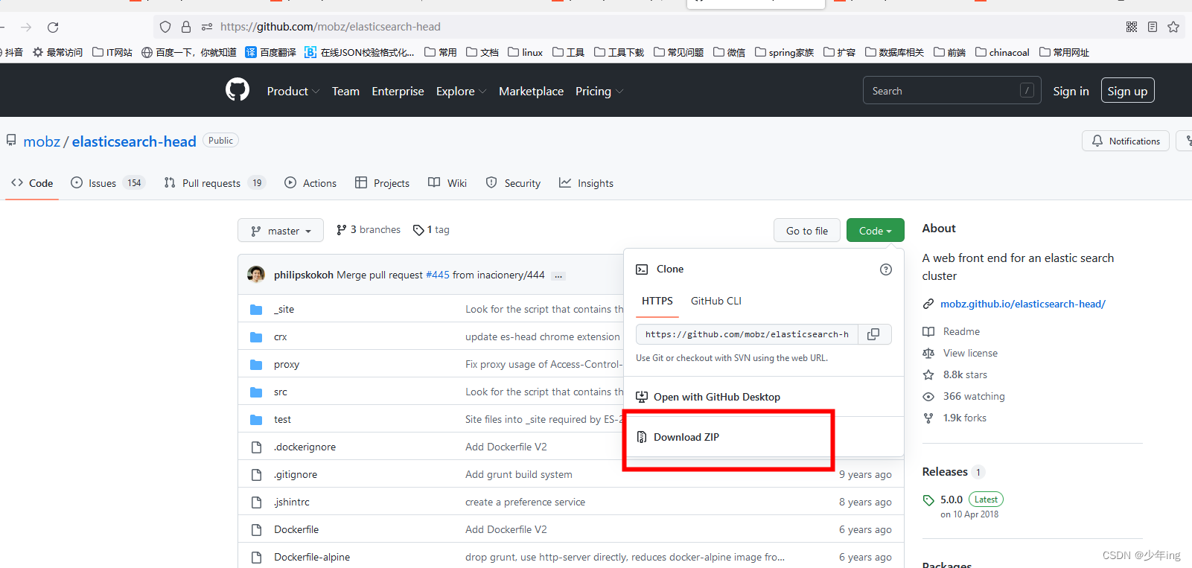1192x568 pixels.
Task: Switch to the Issues tab
Action: pyautogui.click(x=107, y=183)
